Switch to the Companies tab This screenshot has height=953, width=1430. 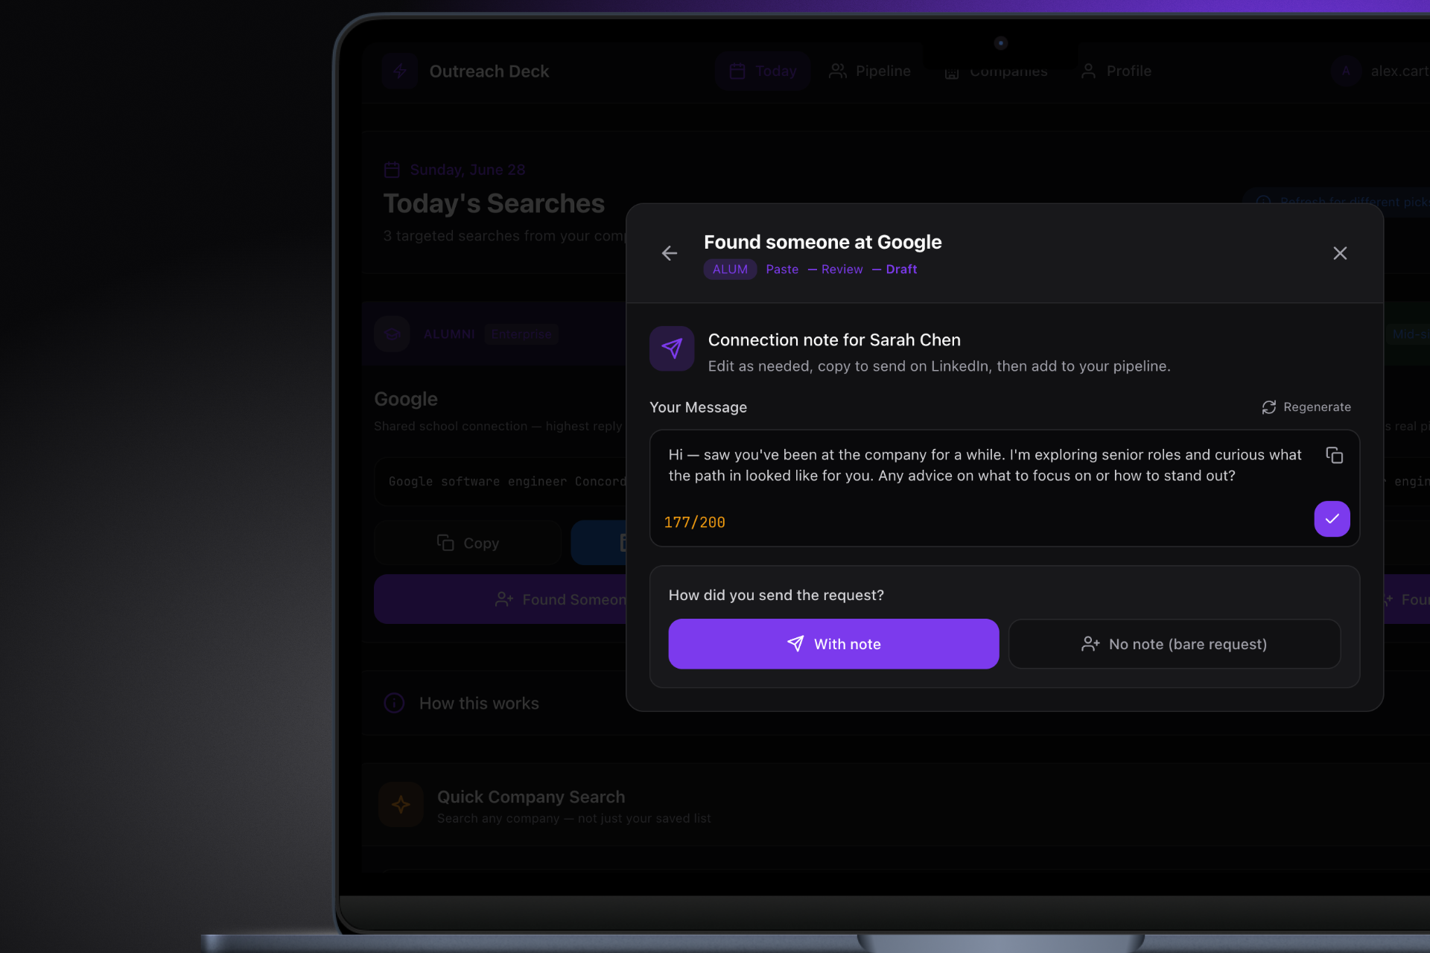tap(996, 71)
